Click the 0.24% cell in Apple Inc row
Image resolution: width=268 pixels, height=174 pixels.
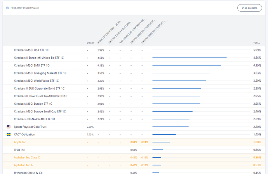144,142
